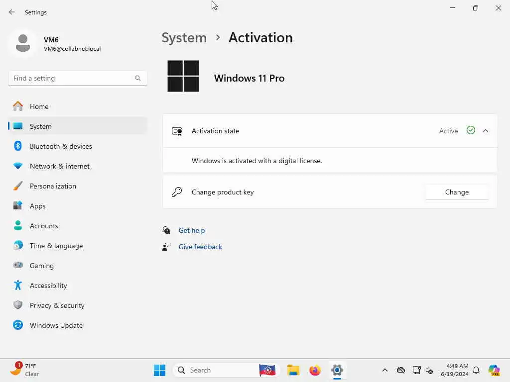Open Network & internet settings
The height and width of the screenshot is (382, 510).
77,166
